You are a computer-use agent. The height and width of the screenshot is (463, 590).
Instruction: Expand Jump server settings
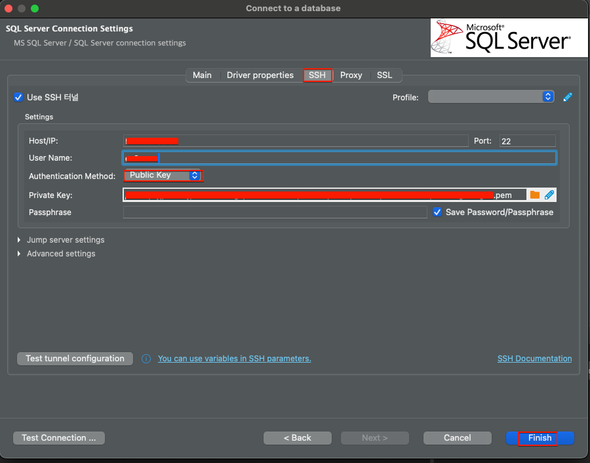[x=65, y=240]
